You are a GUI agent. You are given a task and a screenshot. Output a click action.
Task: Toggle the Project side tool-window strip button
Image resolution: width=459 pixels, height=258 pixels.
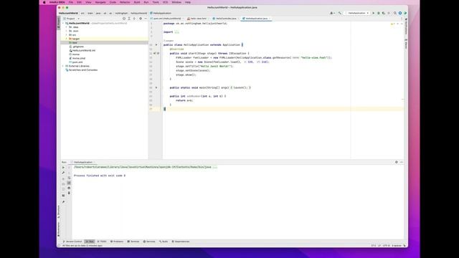point(59,22)
